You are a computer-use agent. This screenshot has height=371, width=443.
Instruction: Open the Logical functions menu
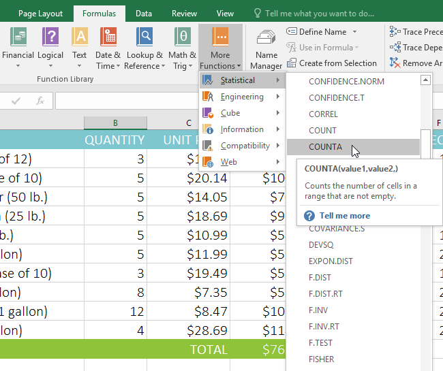[50, 48]
